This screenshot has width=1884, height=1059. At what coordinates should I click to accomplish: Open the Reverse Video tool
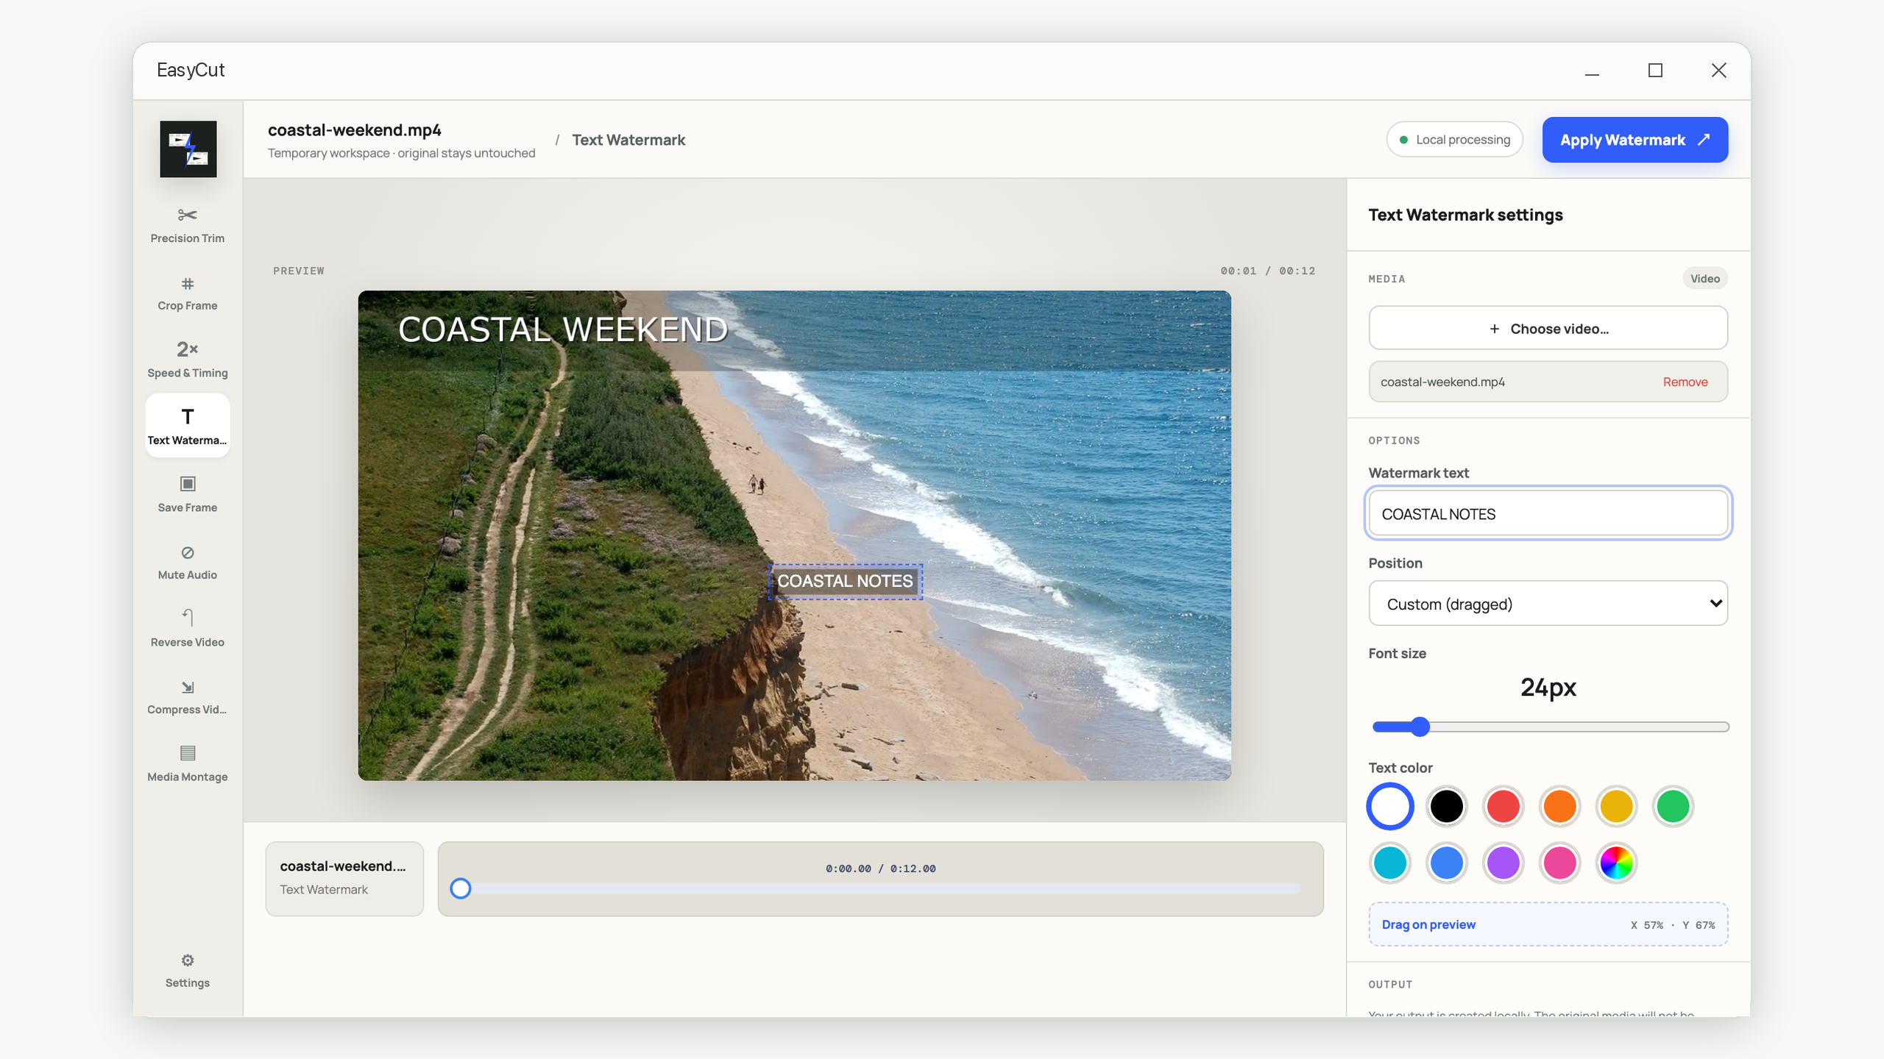pyautogui.click(x=188, y=628)
